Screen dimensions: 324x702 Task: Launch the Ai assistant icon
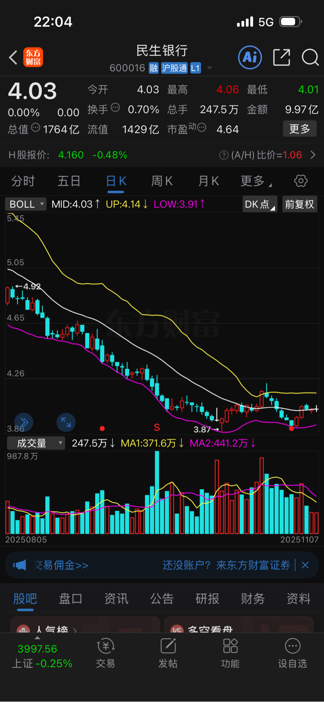[250, 57]
